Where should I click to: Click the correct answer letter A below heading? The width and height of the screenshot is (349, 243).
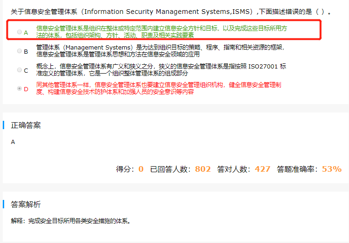[x=13, y=142]
